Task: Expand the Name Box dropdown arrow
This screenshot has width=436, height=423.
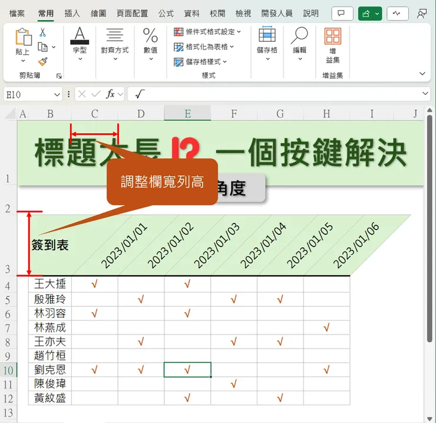Action: pyautogui.click(x=57, y=94)
